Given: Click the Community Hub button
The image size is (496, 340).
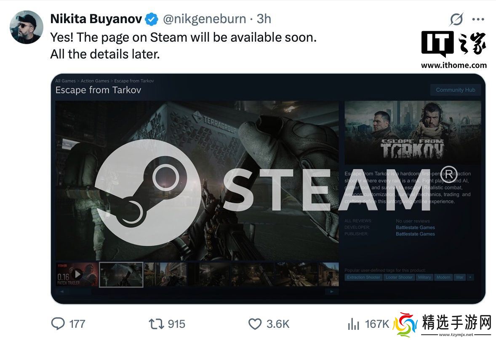Looking at the screenshot, I should pos(456,90).
